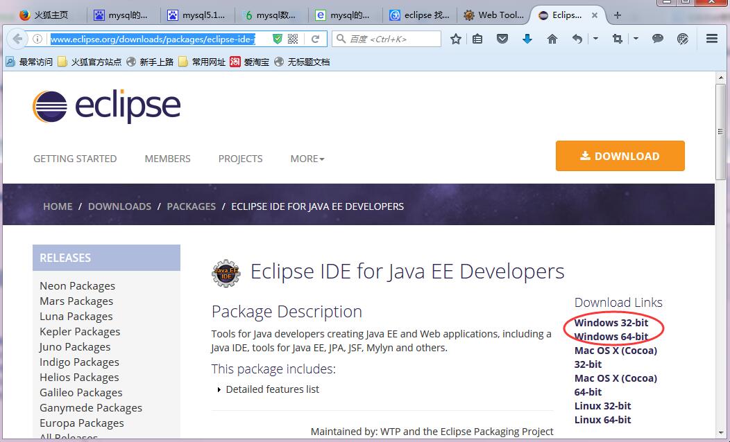Viewport: 730px width, 442px height.
Task: Click the scrollbar down arrow
Action: point(721,433)
